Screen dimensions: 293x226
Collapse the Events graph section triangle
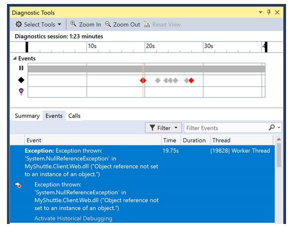[x=15, y=58]
